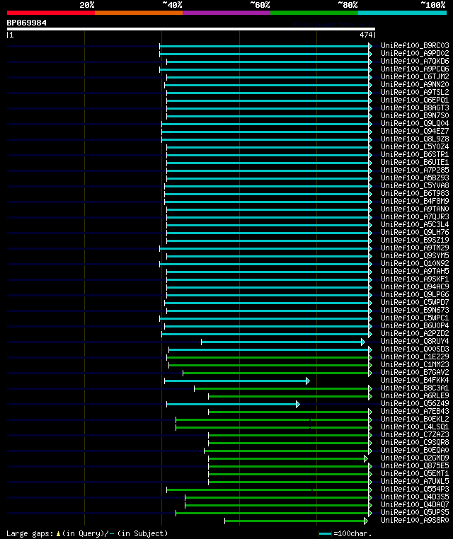Viewport: 453px width, 539px height.
Task: Select the UniRef100_B6STR1 label
Action: click(x=415, y=154)
